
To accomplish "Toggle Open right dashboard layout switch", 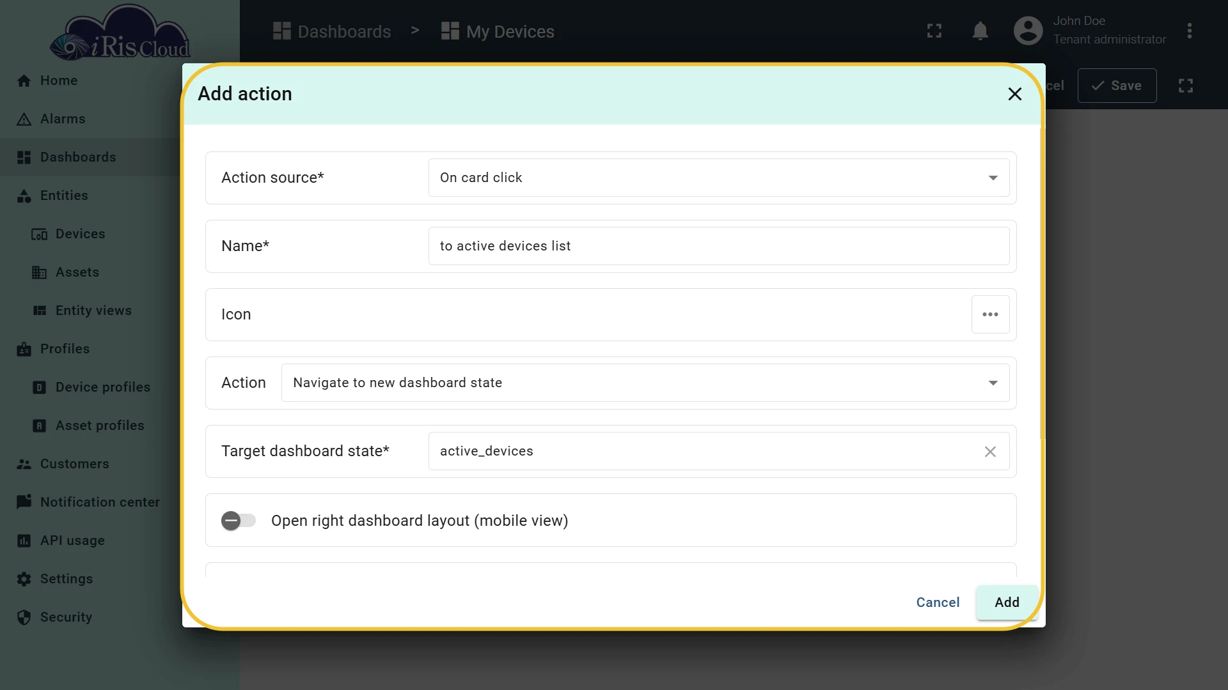I will 238,521.
